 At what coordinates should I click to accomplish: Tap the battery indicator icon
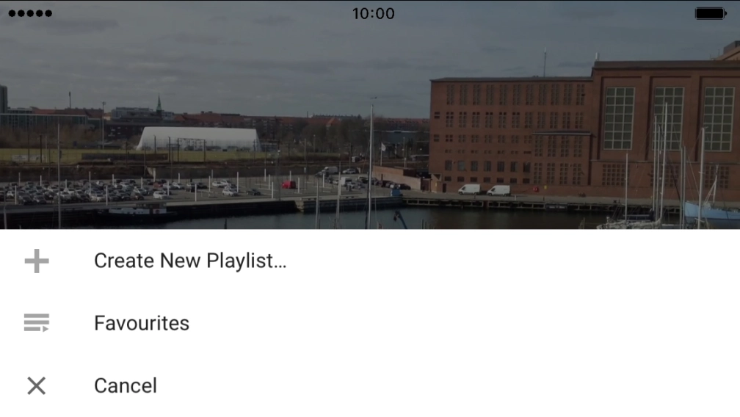[x=711, y=13]
